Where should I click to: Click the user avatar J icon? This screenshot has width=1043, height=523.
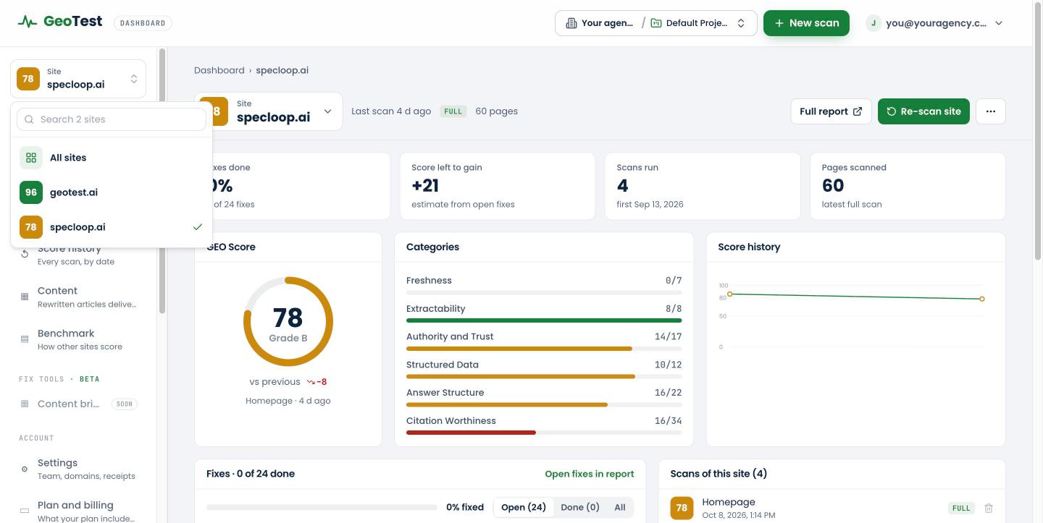point(874,23)
